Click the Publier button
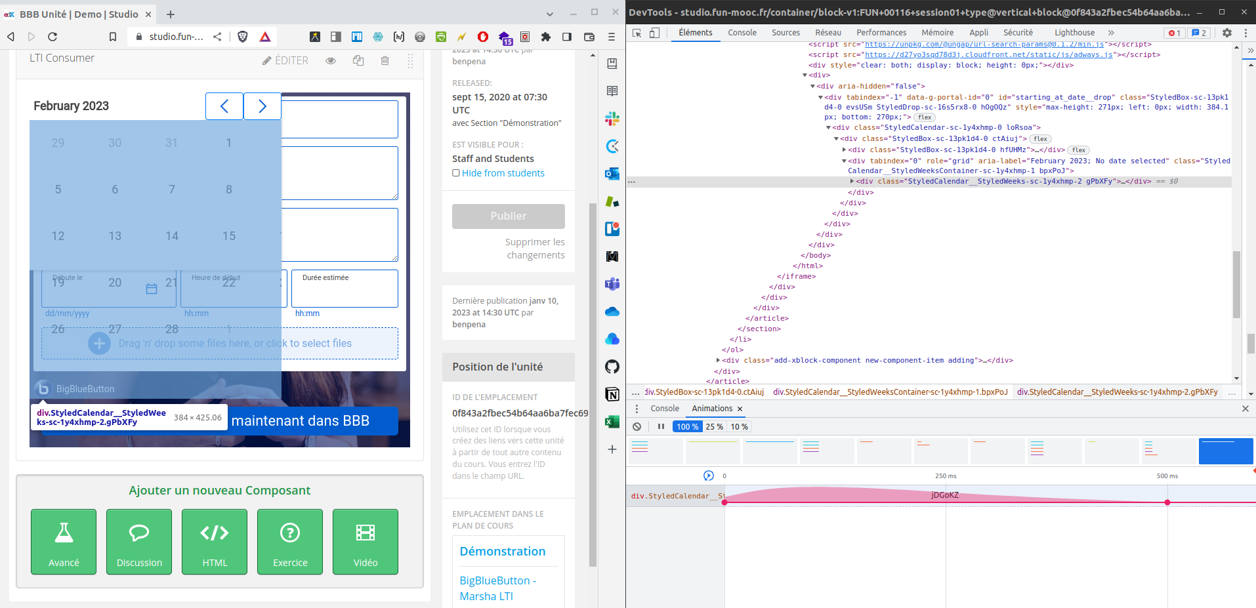 pos(508,216)
